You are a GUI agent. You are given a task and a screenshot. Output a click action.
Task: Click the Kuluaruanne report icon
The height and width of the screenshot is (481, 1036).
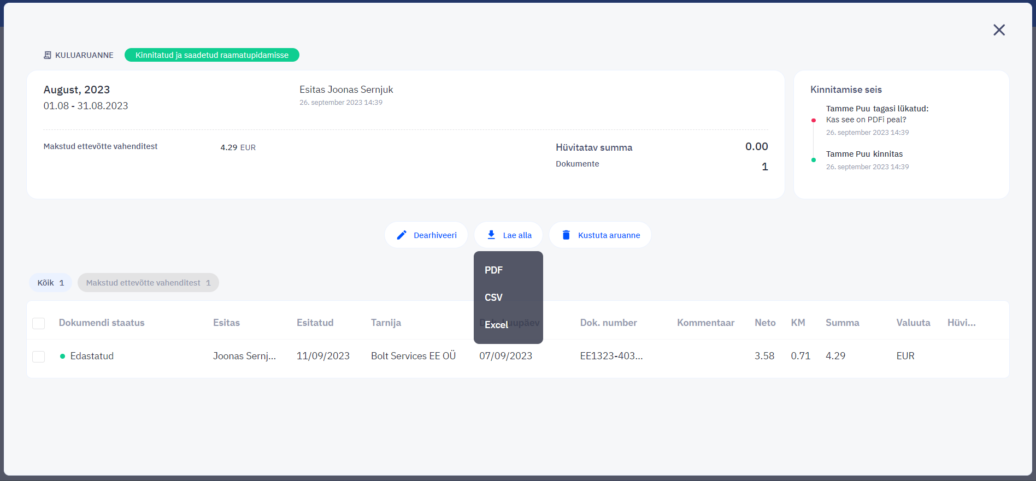click(x=48, y=55)
